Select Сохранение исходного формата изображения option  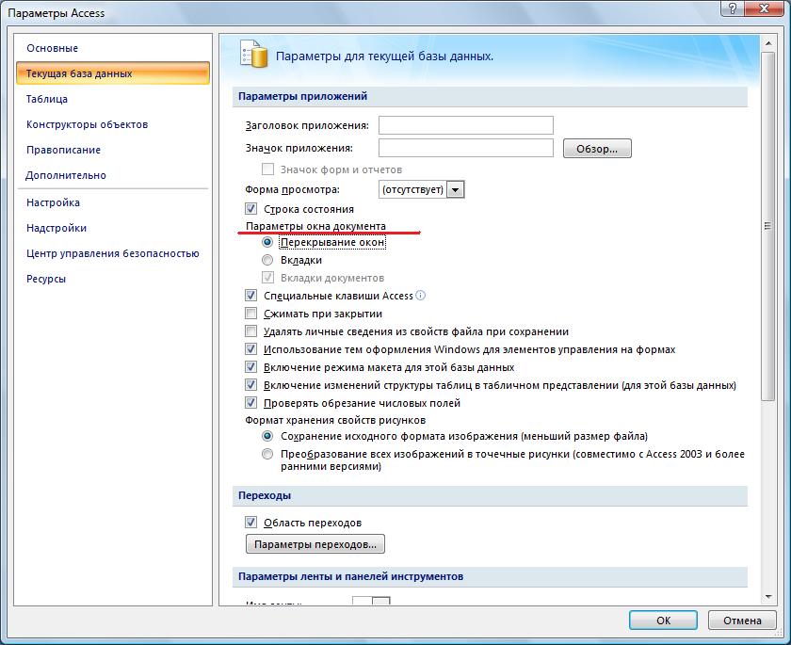tap(267, 436)
